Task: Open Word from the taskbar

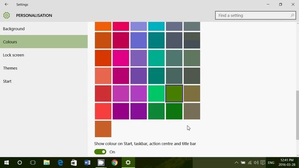Action: coord(87,162)
